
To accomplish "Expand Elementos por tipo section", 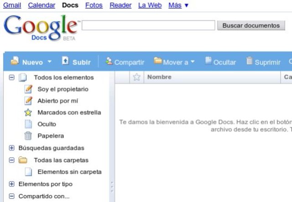I will pyautogui.click(x=11, y=184).
